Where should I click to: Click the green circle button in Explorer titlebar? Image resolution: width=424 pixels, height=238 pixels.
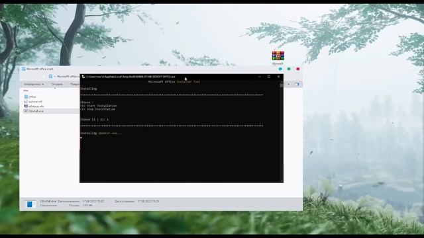pos(289,69)
